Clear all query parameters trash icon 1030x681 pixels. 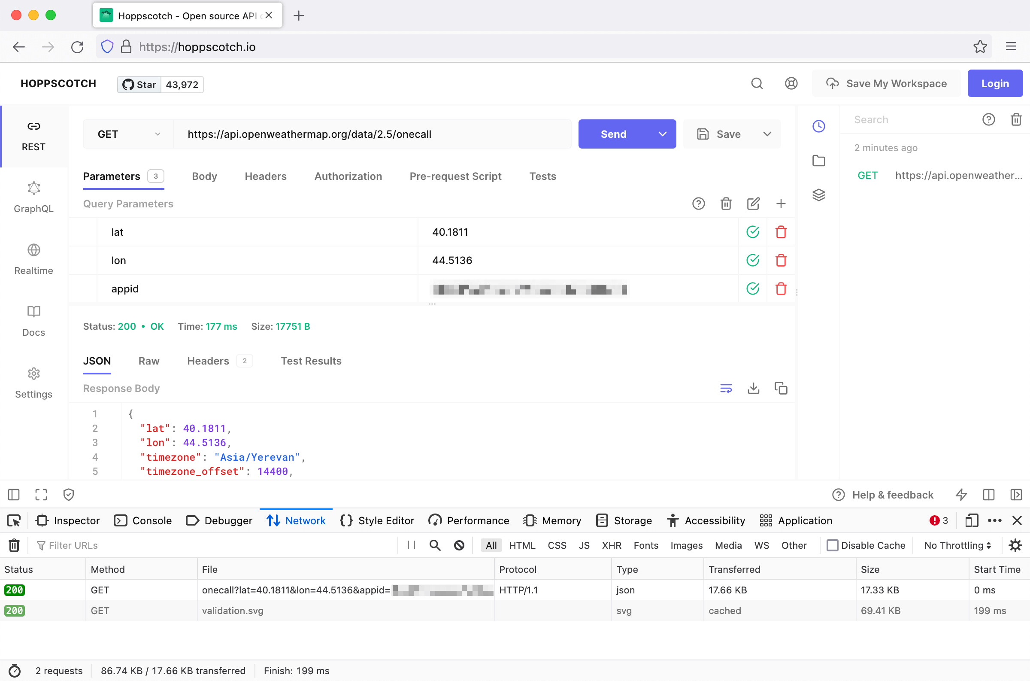(x=726, y=204)
